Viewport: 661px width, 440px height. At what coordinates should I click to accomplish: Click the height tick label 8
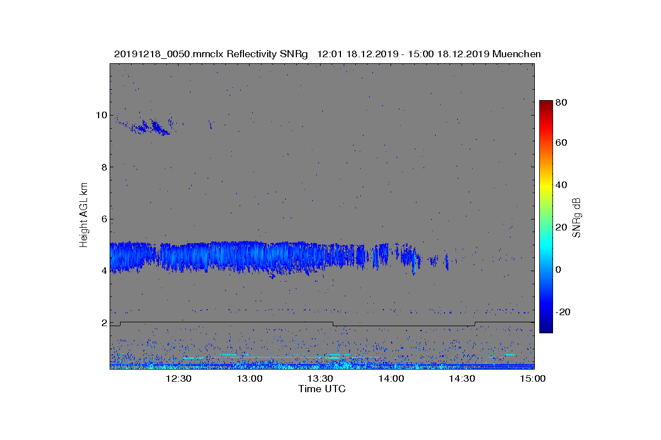pyautogui.click(x=104, y=167)
